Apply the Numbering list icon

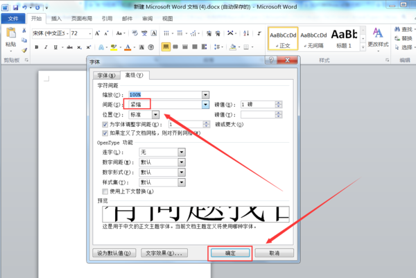point(180,33)
